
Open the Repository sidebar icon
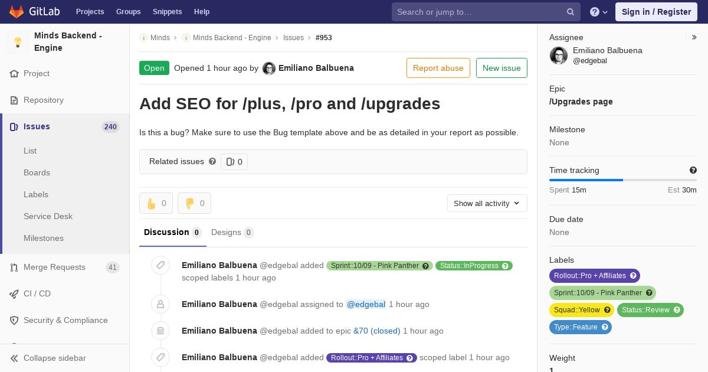[14, 100]
